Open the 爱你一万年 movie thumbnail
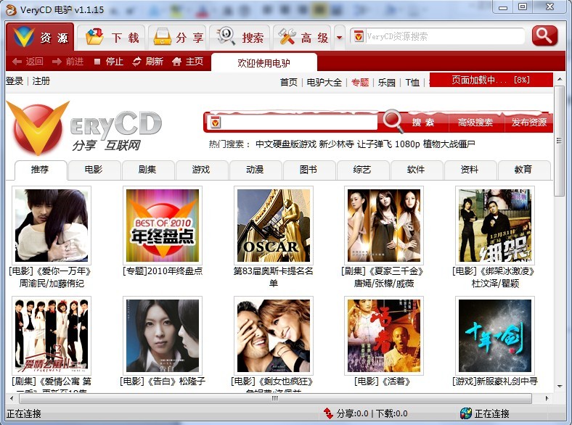This screenshot has width=572, height=425. 52,226
